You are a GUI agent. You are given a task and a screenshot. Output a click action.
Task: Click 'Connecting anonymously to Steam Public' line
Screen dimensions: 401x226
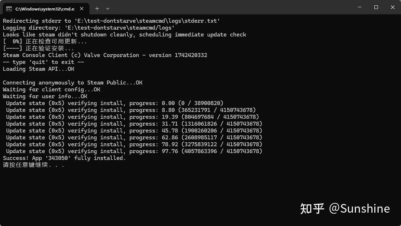(x=73, y=83)
